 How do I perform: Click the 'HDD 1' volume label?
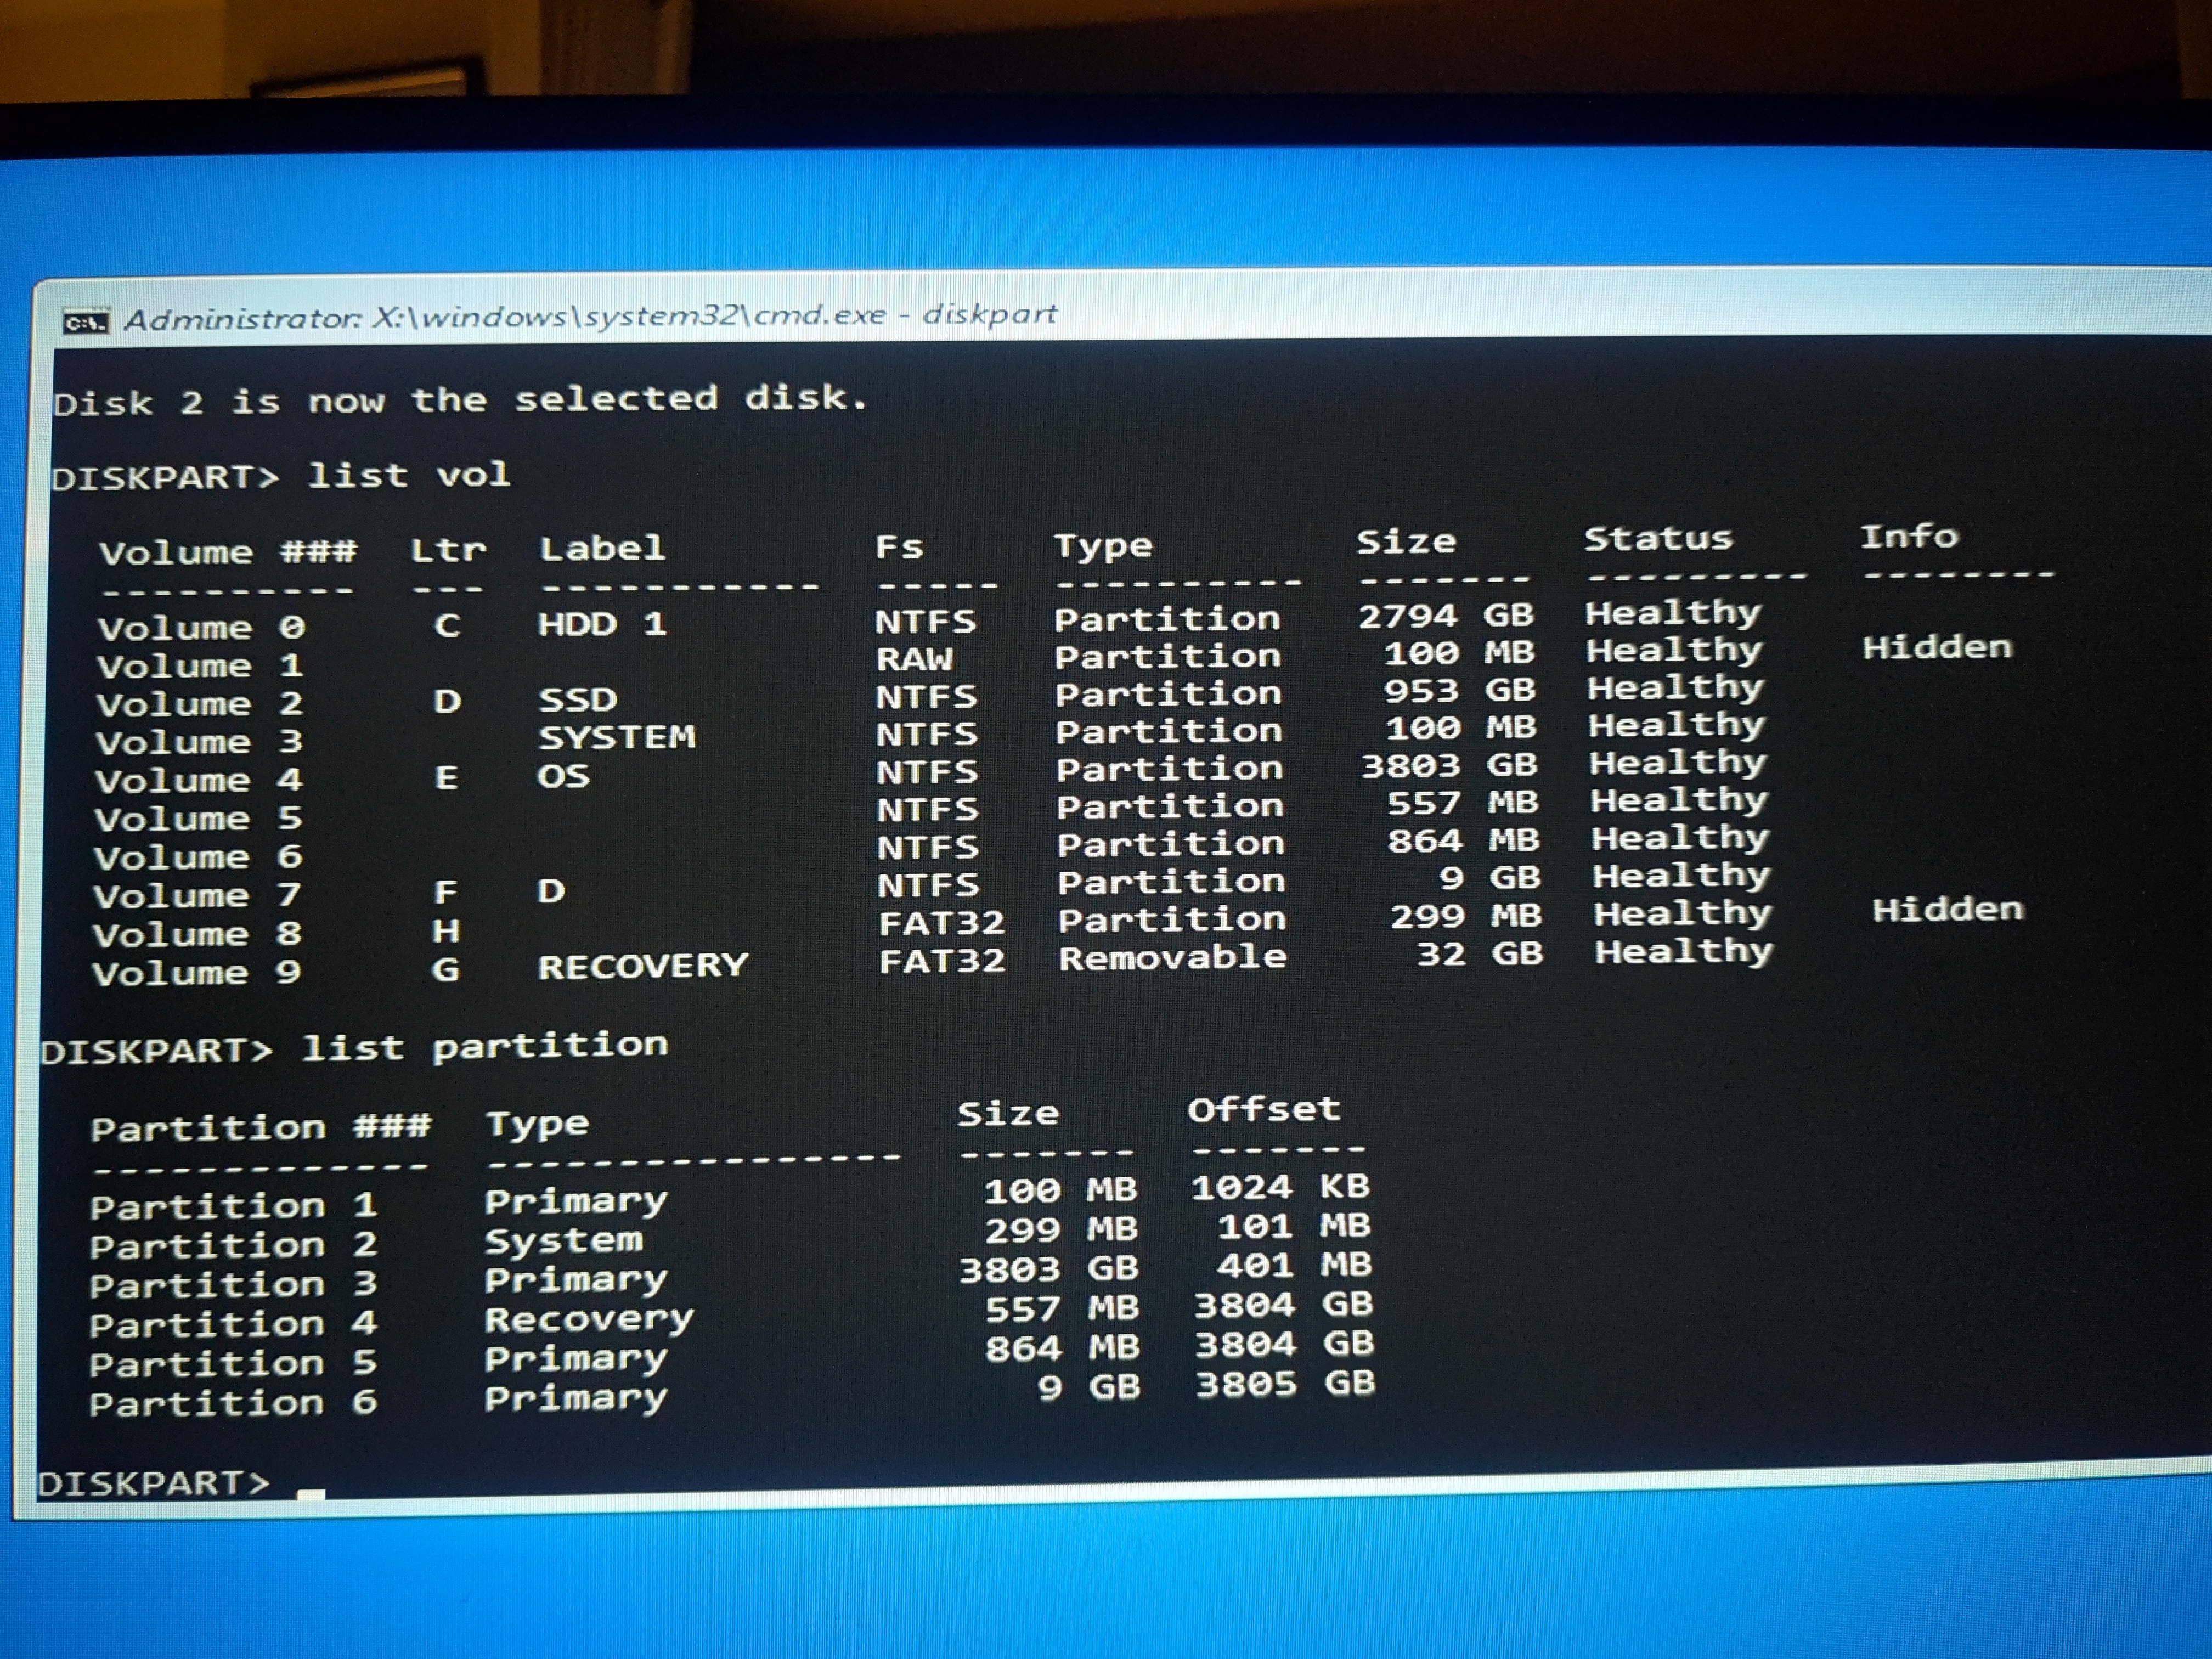click(602, 624)
